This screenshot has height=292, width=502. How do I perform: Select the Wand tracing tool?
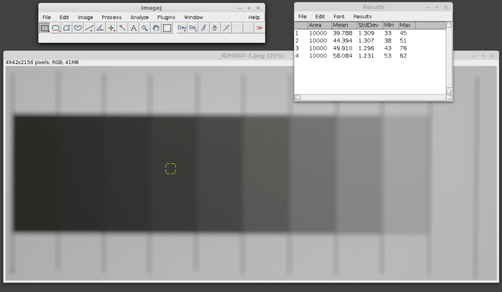123,28
